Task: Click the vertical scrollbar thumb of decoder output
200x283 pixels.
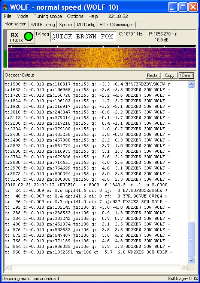Action: coord(191,239)
